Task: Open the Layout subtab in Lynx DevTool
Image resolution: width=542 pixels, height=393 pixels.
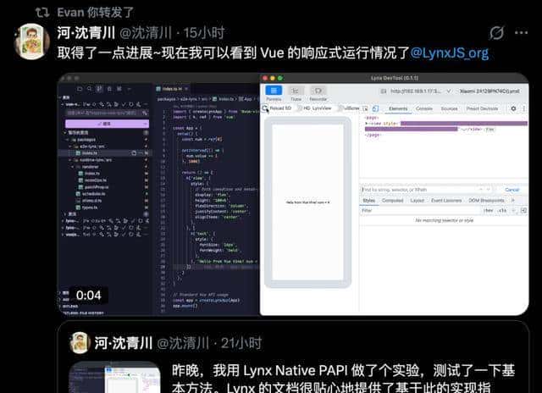Action: (x=417, y=201)
